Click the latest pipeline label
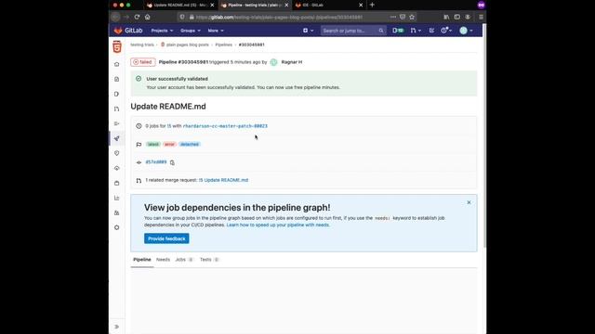The height and width of the screenshot is (334, 595). coord(153,145)
